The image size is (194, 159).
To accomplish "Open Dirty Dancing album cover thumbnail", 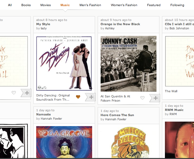I will point(64,64).
